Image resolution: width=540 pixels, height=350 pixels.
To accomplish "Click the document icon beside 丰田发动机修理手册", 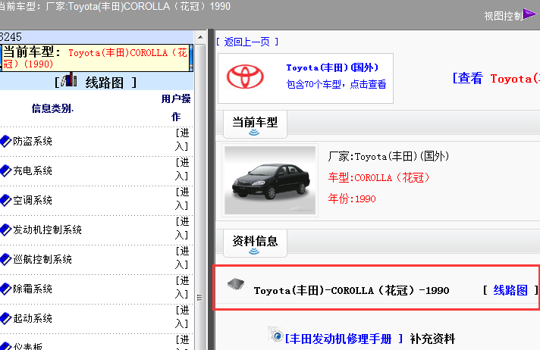I will (x=276, y=334).
